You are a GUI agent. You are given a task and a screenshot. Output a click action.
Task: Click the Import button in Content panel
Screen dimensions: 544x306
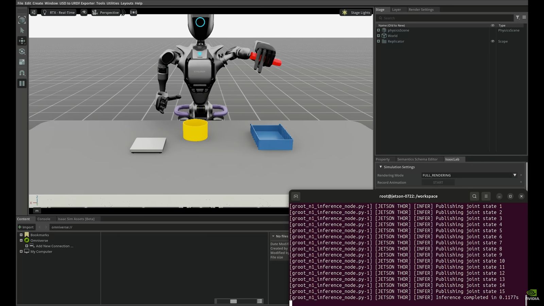pyautogui.click(x=26, y=227)
